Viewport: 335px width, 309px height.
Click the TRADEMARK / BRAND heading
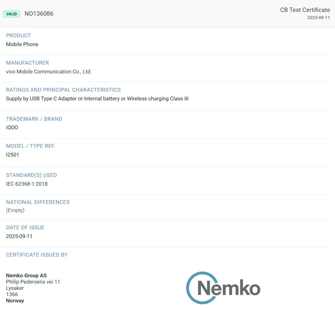[34, 119]
